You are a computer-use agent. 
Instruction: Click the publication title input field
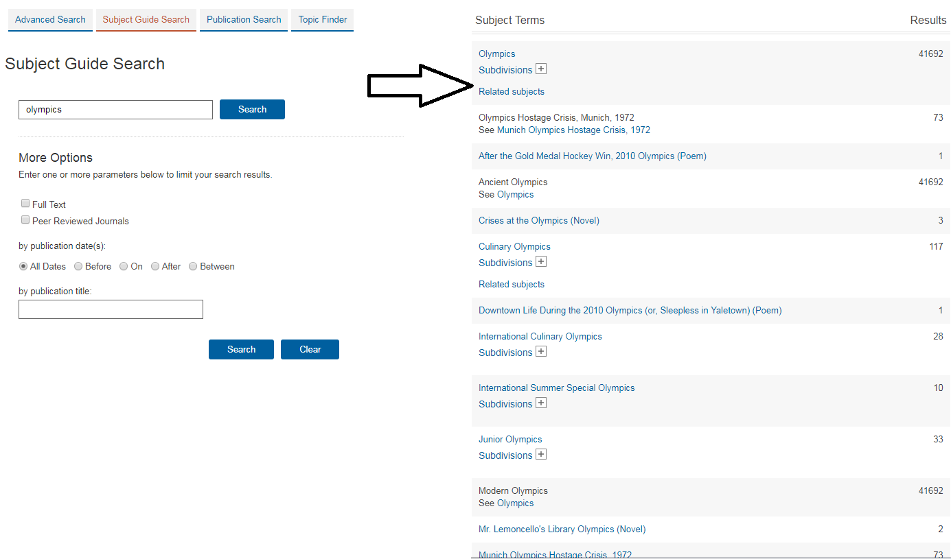tap(111, 309)
